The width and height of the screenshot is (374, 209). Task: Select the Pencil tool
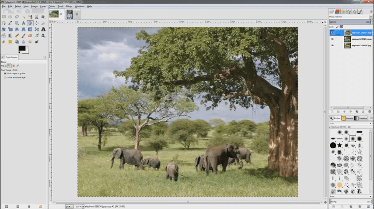[17, 35]
